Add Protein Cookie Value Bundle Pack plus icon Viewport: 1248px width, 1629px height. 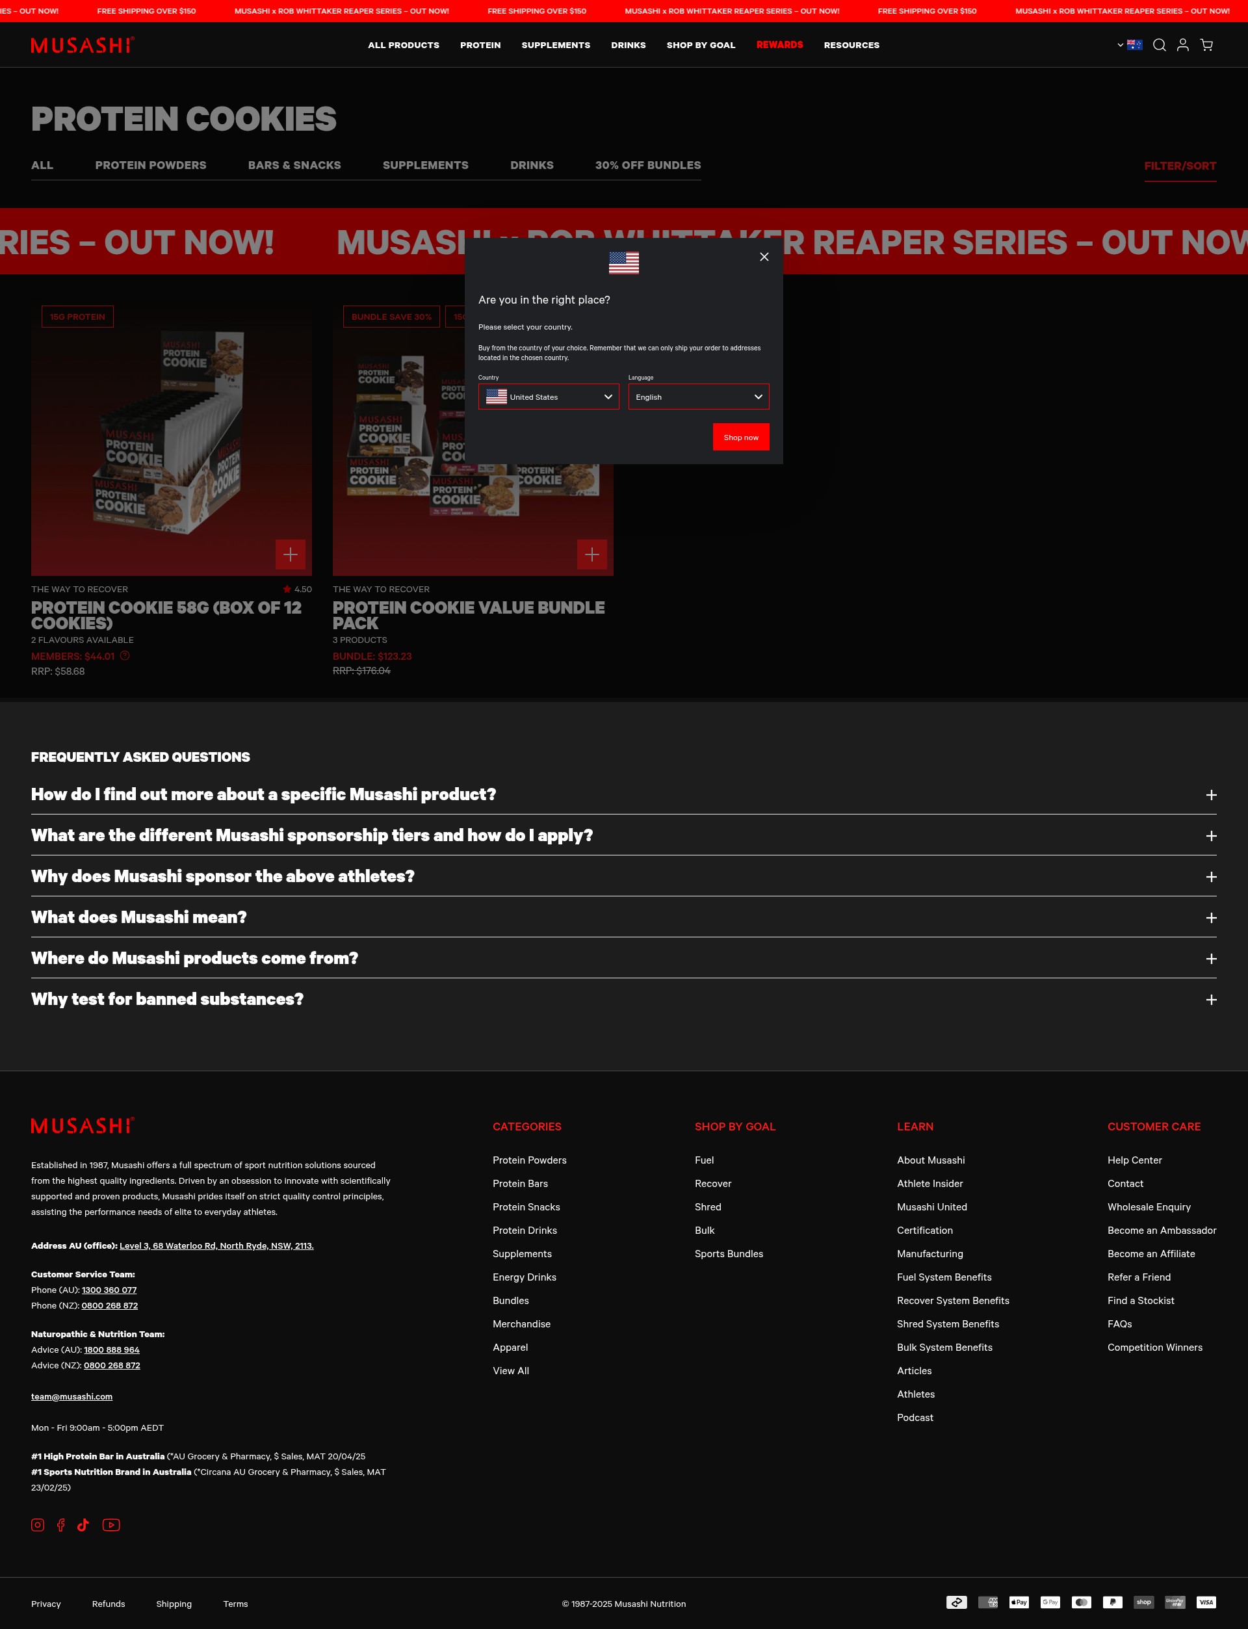[x=592, y=554]
